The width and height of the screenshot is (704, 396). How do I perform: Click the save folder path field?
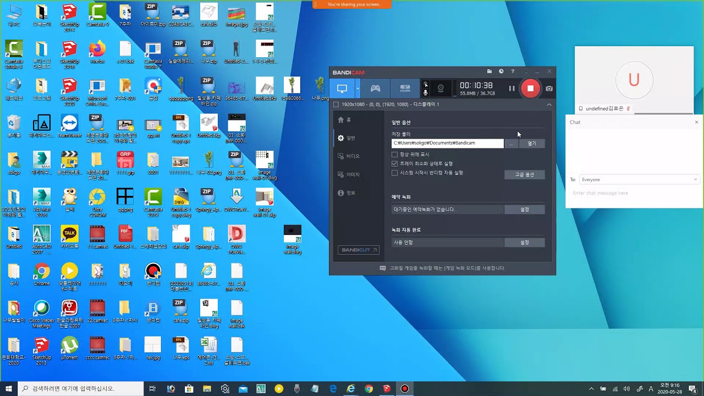[447, 143]
